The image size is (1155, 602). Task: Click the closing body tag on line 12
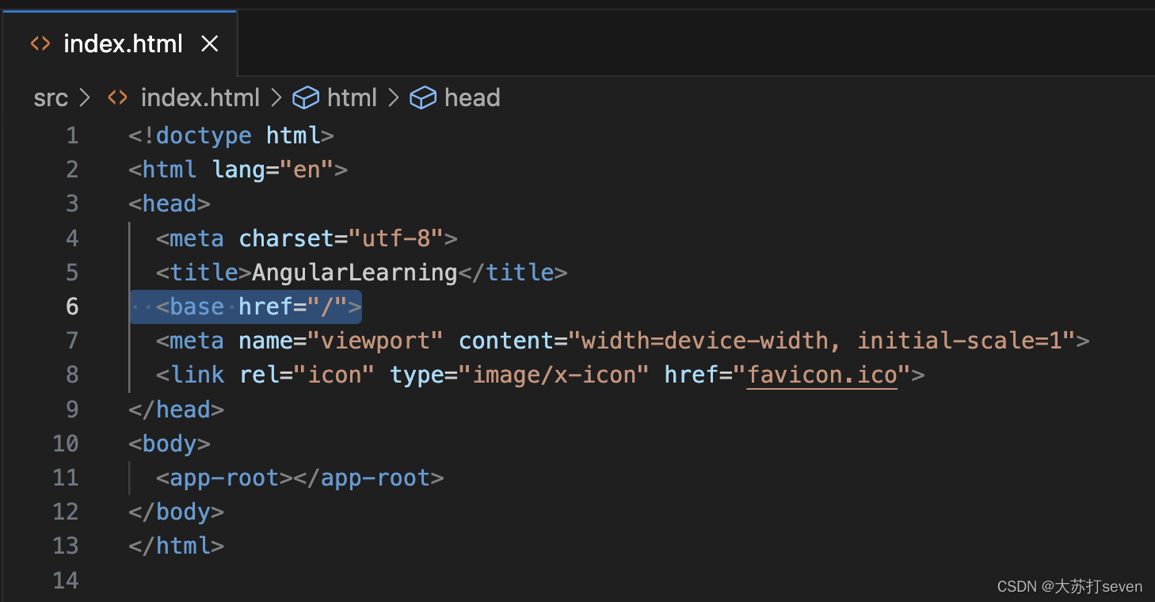(176, 512)
